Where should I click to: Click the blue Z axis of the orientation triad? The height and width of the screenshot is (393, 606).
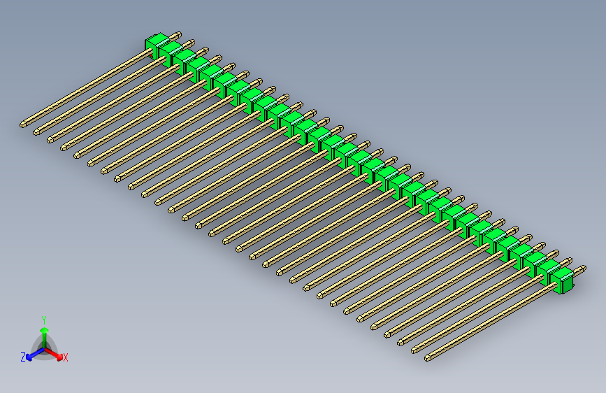tap(35, 354)
